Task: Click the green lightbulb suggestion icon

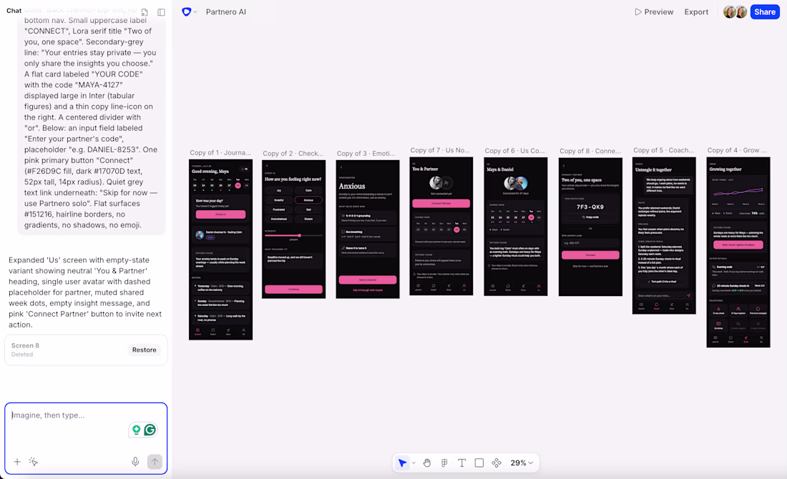Action: click(136, 430)
